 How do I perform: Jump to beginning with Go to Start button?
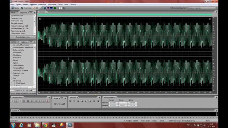click(32, 101)
